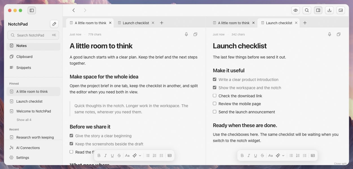Open search with the magnifier toolbar icon
The width and height of the screenshot is (353, 169).
click(307, 10)
